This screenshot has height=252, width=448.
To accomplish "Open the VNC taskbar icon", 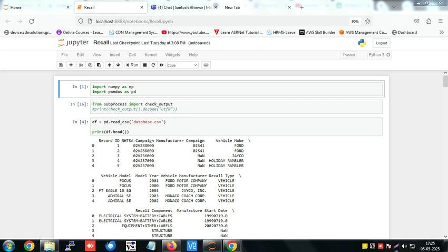I will (131, 246).
